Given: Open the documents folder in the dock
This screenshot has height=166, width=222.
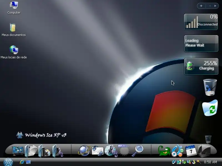Looking at the screenshot, I should click(31, 151).
